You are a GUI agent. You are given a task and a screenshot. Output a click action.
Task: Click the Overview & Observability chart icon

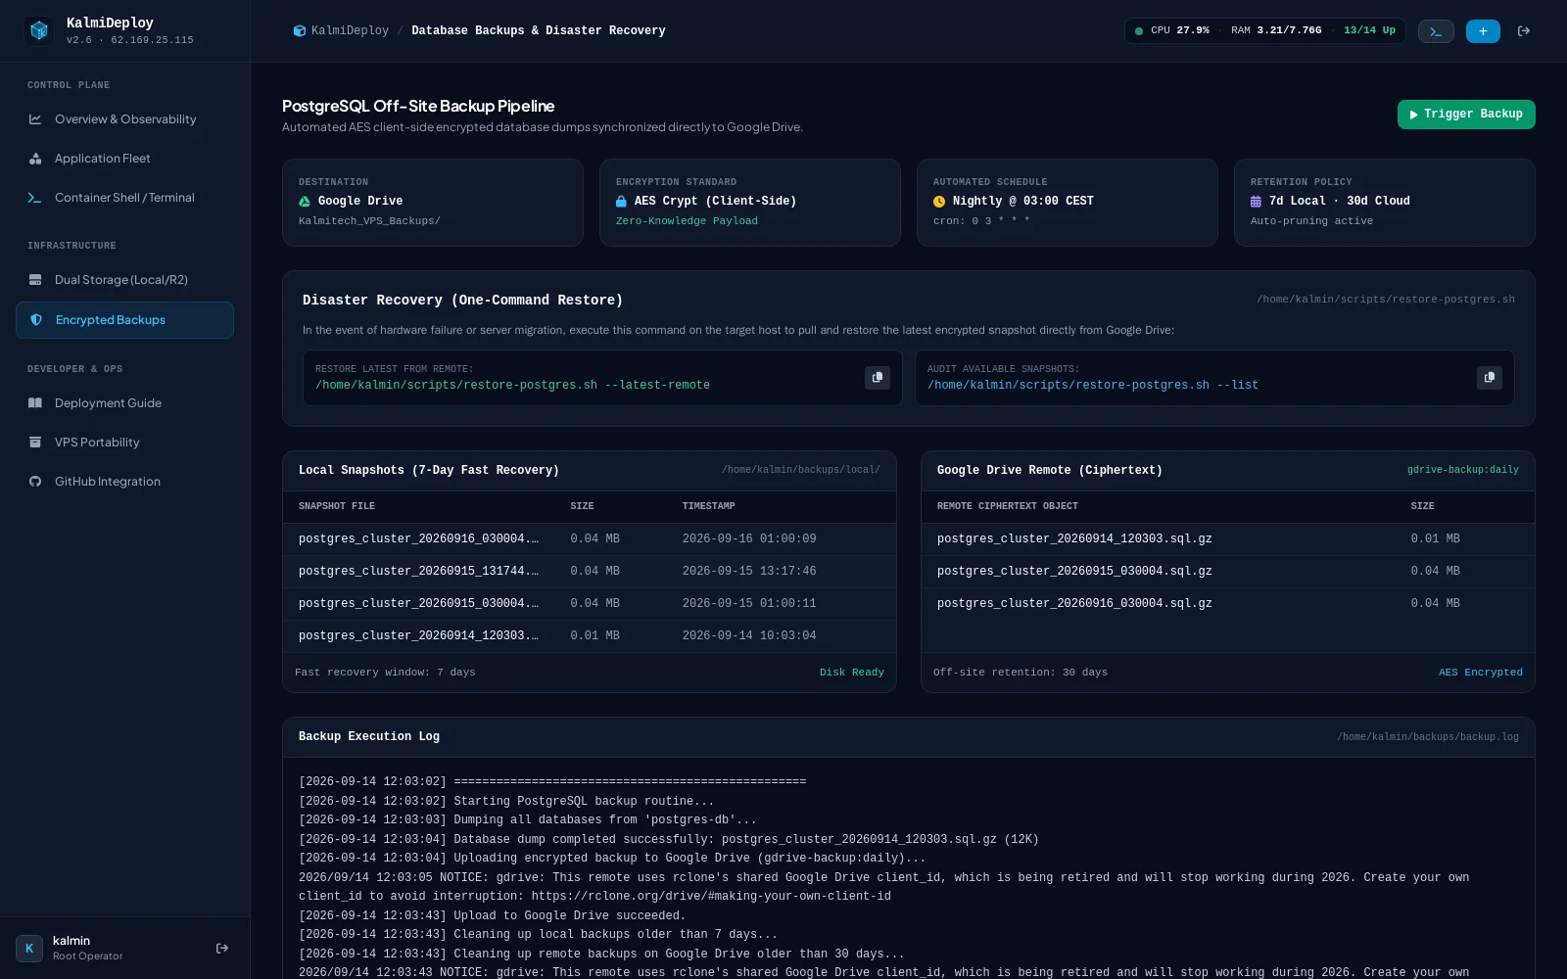pos(35,119)
